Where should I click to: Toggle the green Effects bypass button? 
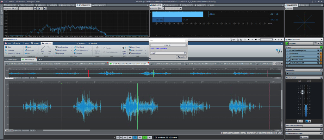pos(321,47)
